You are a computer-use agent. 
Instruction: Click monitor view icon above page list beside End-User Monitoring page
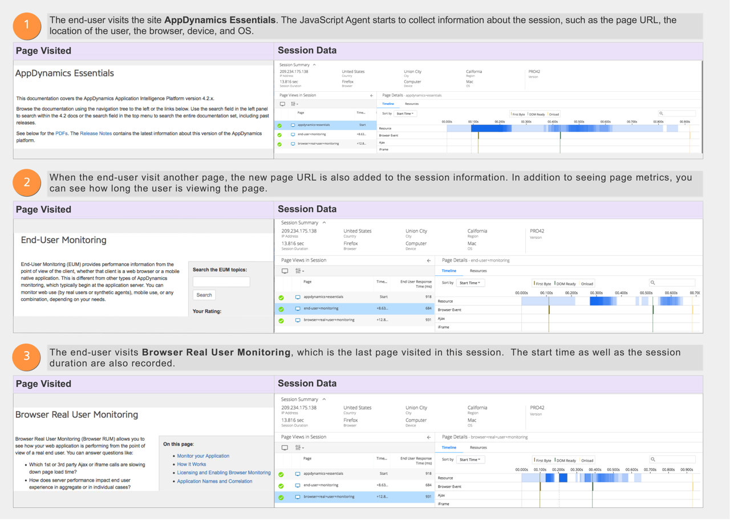(x=285, y=271)
